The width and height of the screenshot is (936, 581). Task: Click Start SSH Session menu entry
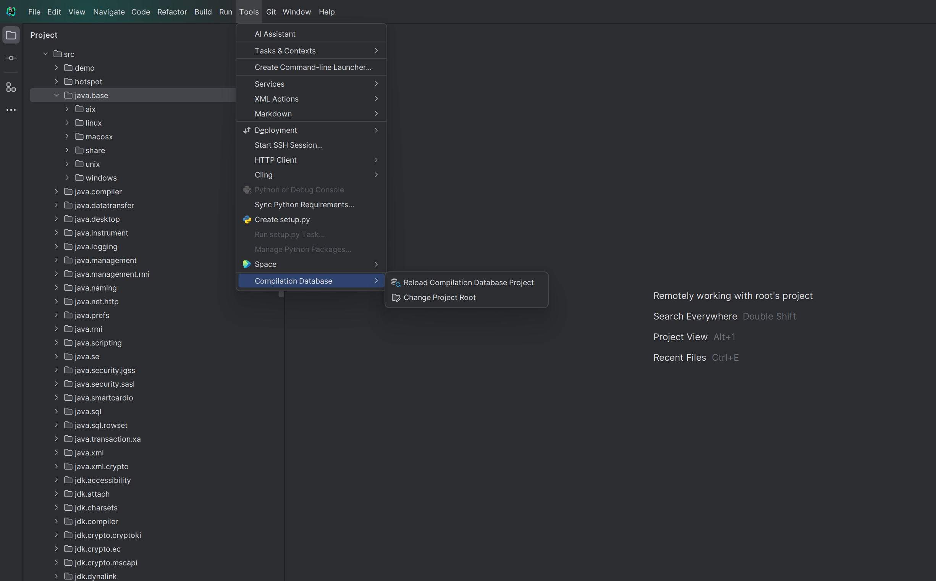click(288, 145)
